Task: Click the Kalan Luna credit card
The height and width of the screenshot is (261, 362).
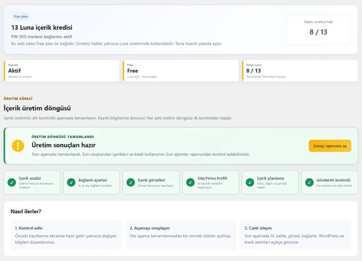Action: (300, 71)
